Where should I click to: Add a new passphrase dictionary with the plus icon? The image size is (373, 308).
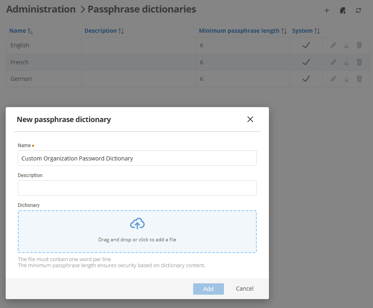point(327,10)
